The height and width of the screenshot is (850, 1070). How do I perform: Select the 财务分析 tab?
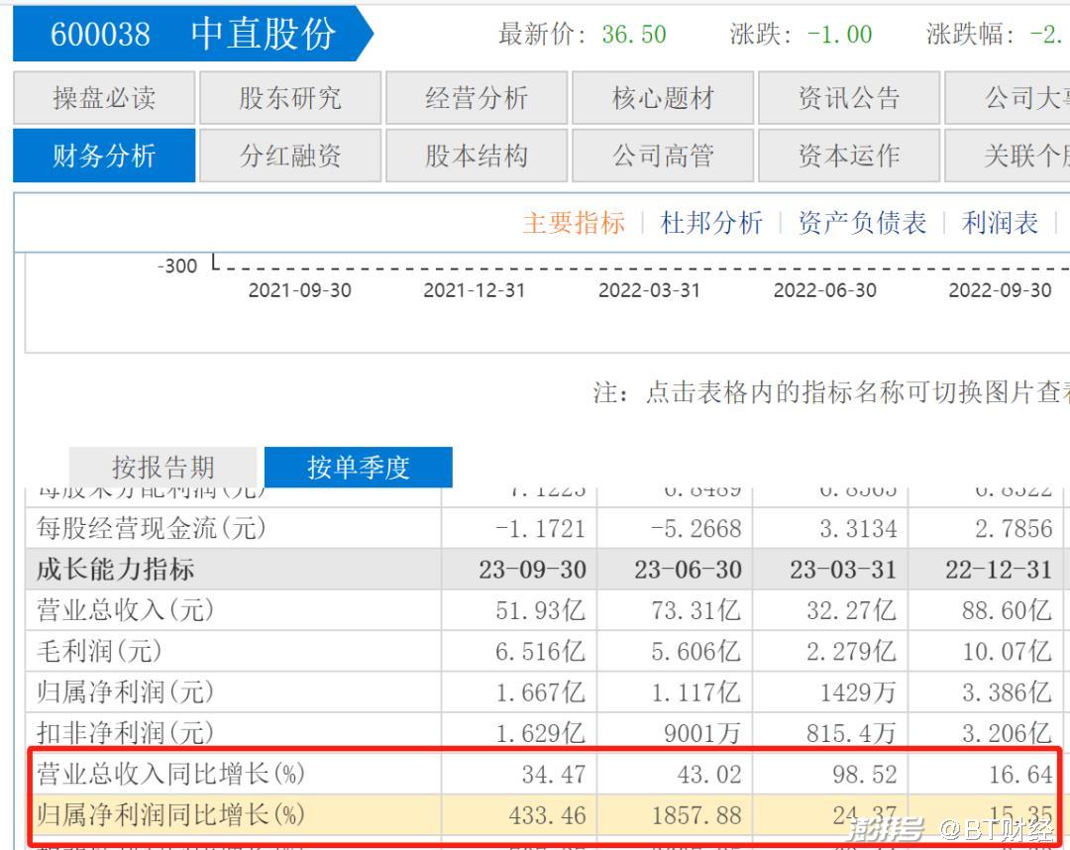(104, 157)
